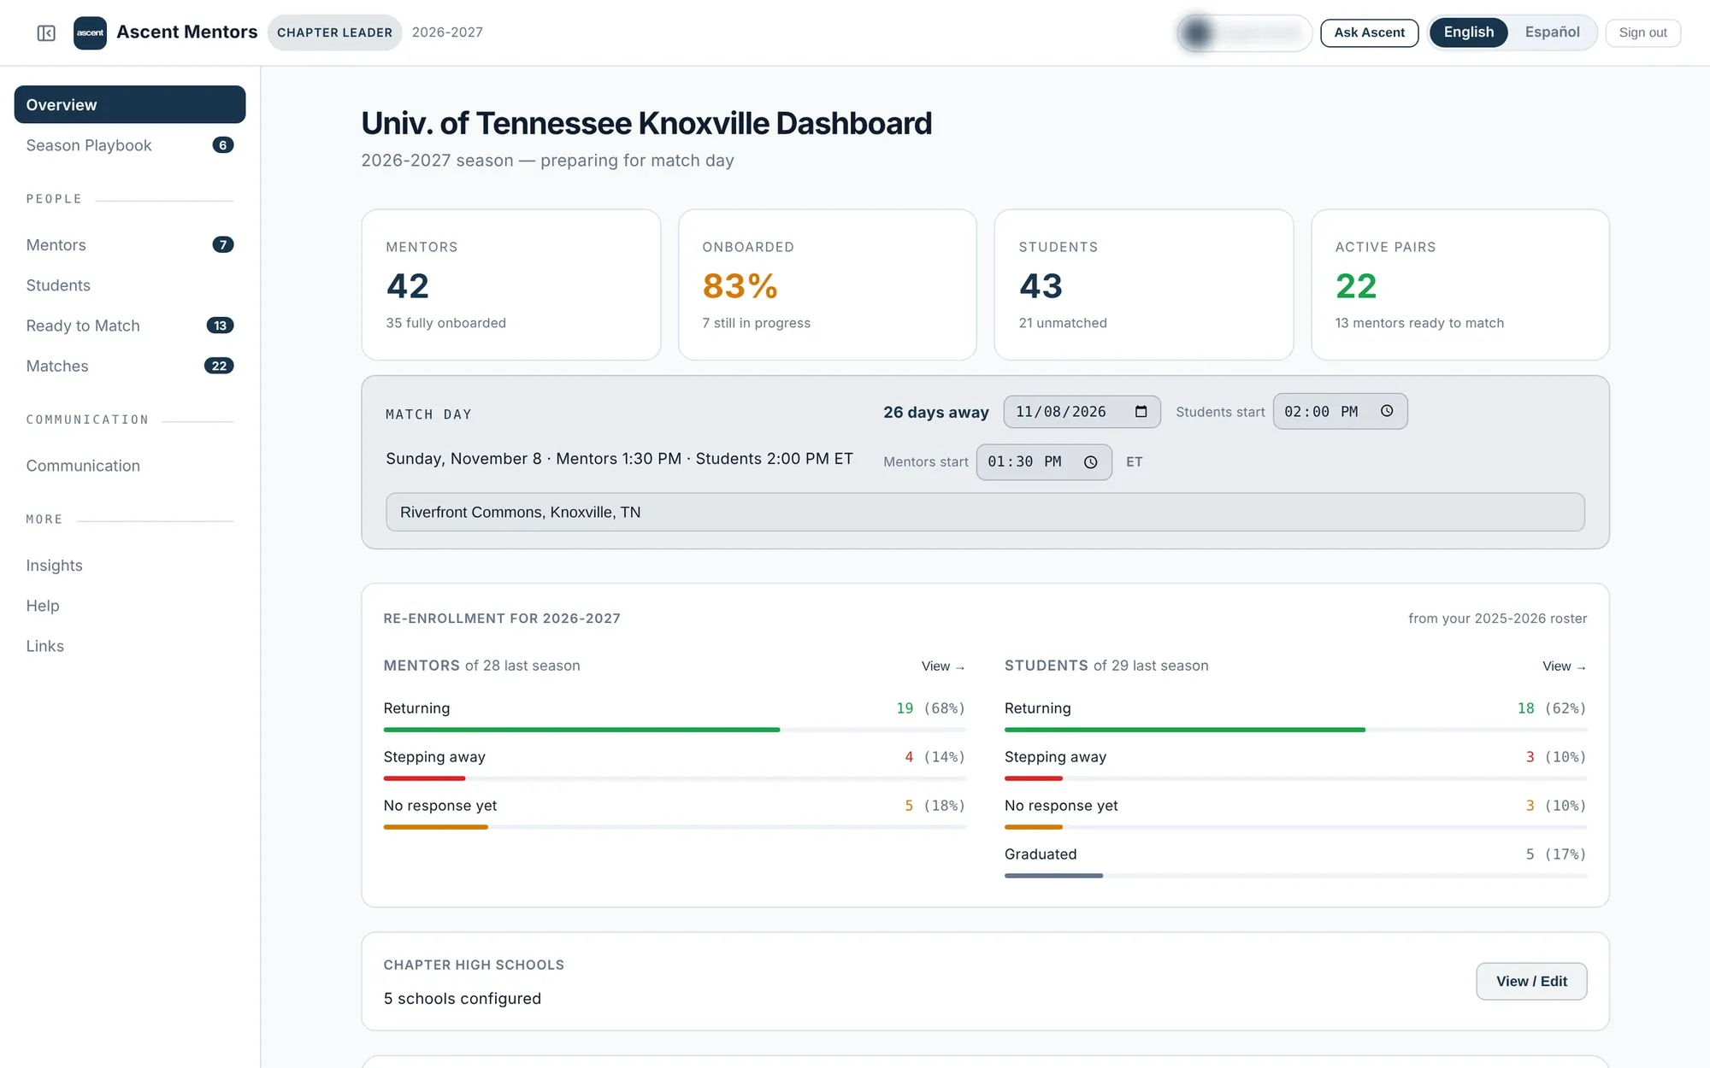
Task: Click the '5 schools configured' text
Action: [463, 999]
